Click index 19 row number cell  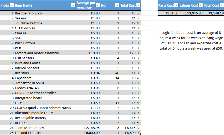coord(7,103)
